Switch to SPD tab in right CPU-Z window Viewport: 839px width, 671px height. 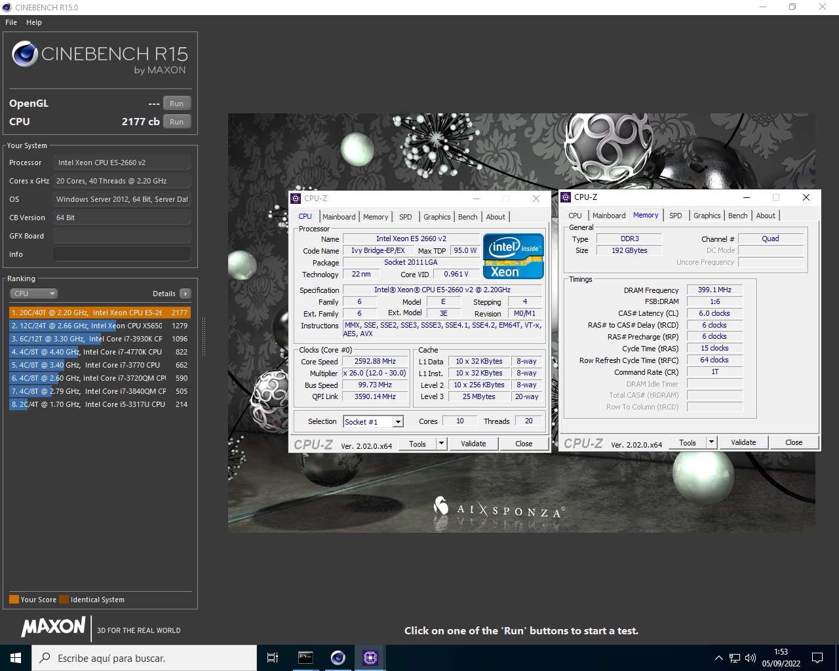point(676,216)
